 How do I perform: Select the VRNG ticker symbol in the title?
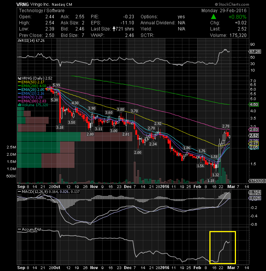(22, 4)
